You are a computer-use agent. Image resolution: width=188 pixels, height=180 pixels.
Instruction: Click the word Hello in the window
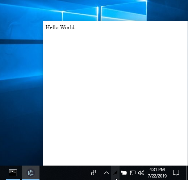(x=52, y=27)
